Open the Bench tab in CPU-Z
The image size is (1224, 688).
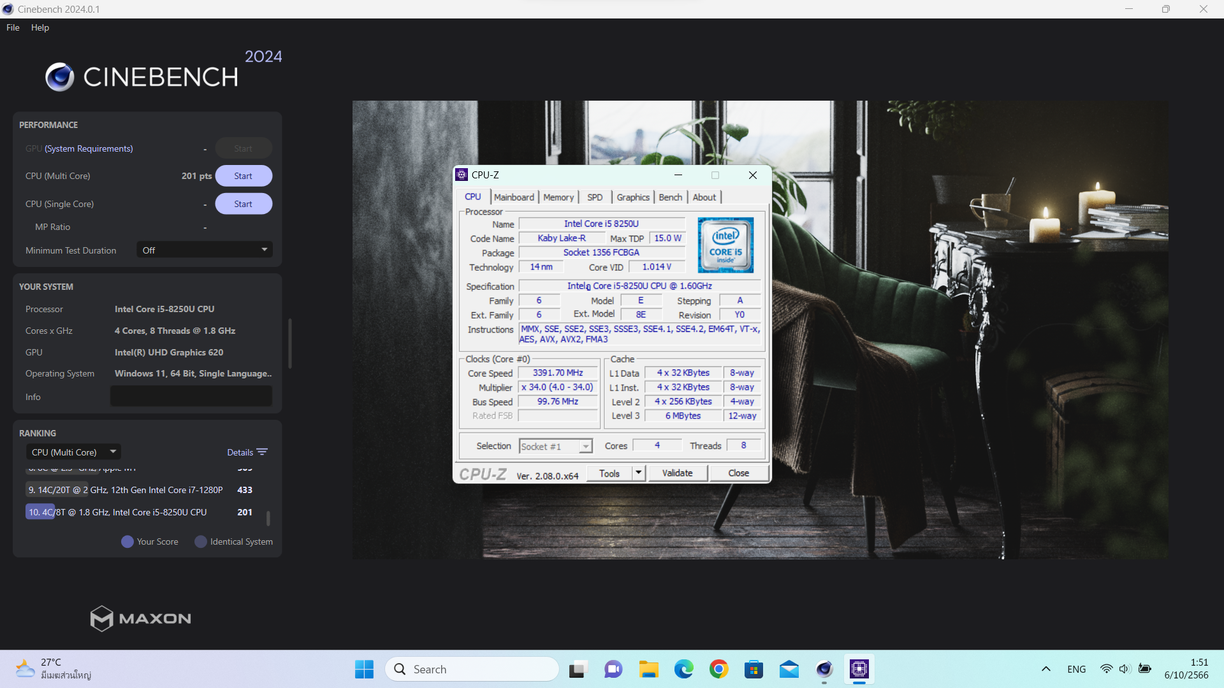pyautogui.click(x=671, y=197)
